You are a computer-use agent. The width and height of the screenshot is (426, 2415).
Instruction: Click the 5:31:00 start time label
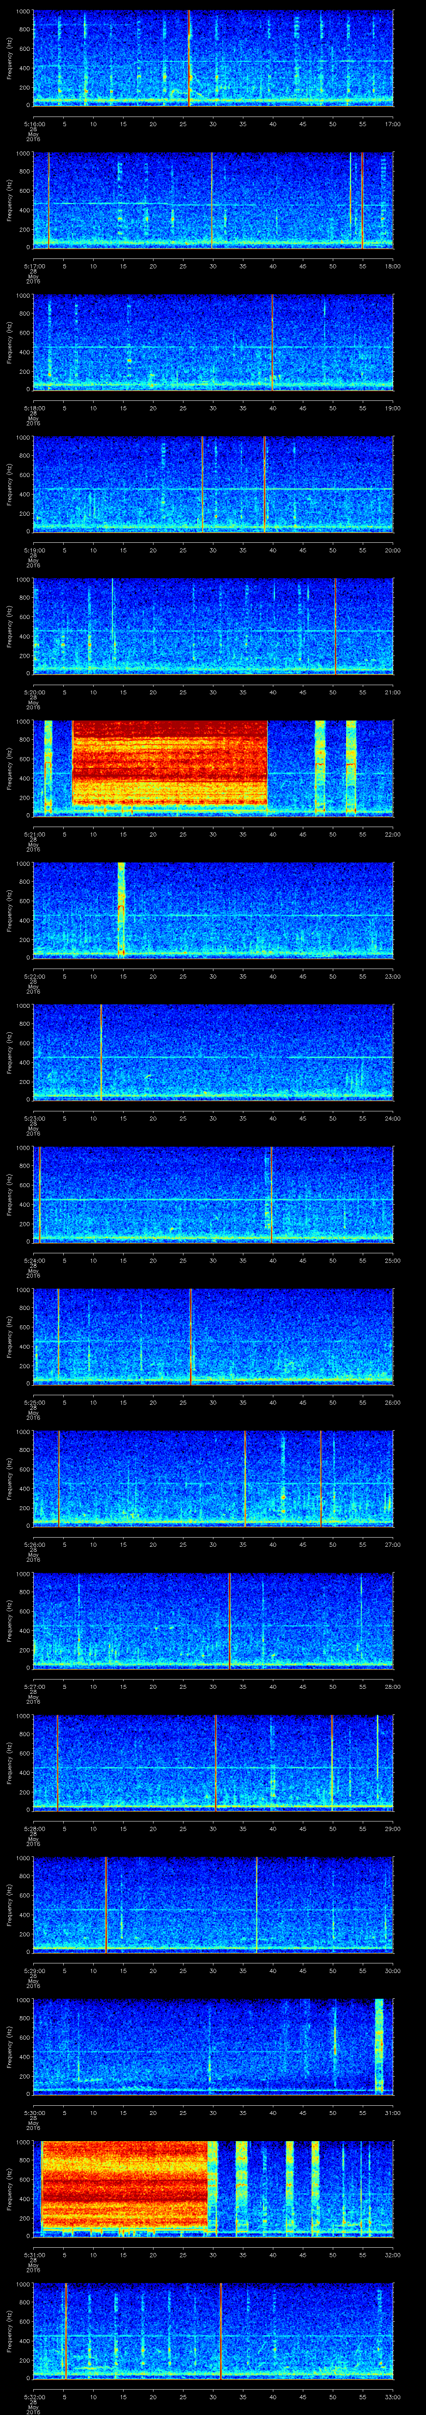(x=34, y=2255)
